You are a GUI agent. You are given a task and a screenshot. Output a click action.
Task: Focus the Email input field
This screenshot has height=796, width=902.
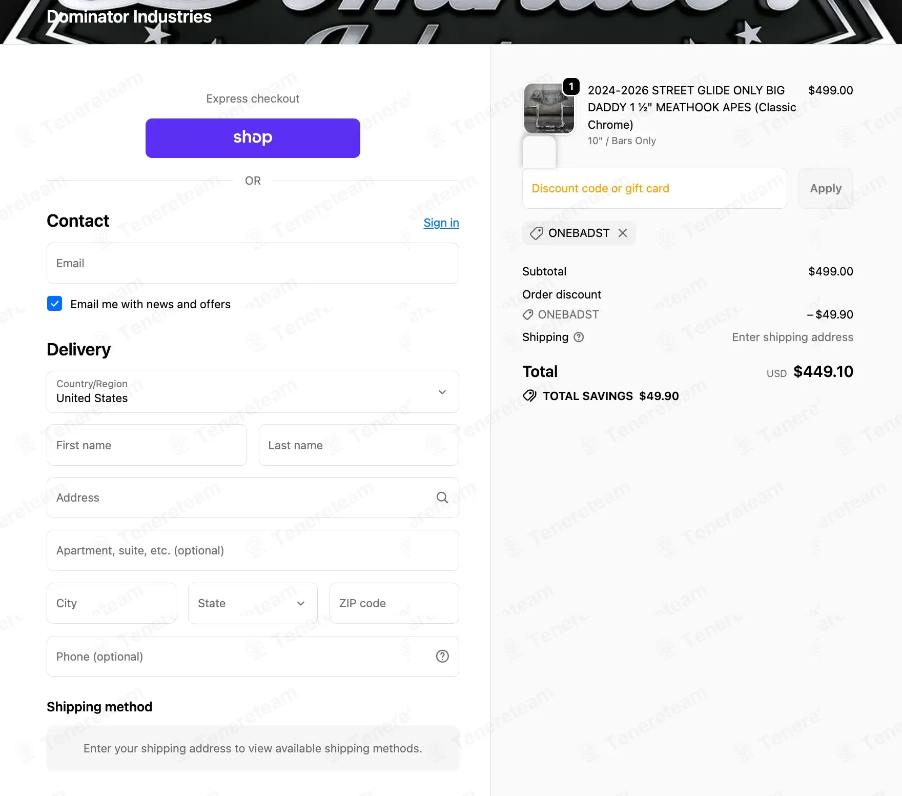pyautogui.click(x=253, y=263)
